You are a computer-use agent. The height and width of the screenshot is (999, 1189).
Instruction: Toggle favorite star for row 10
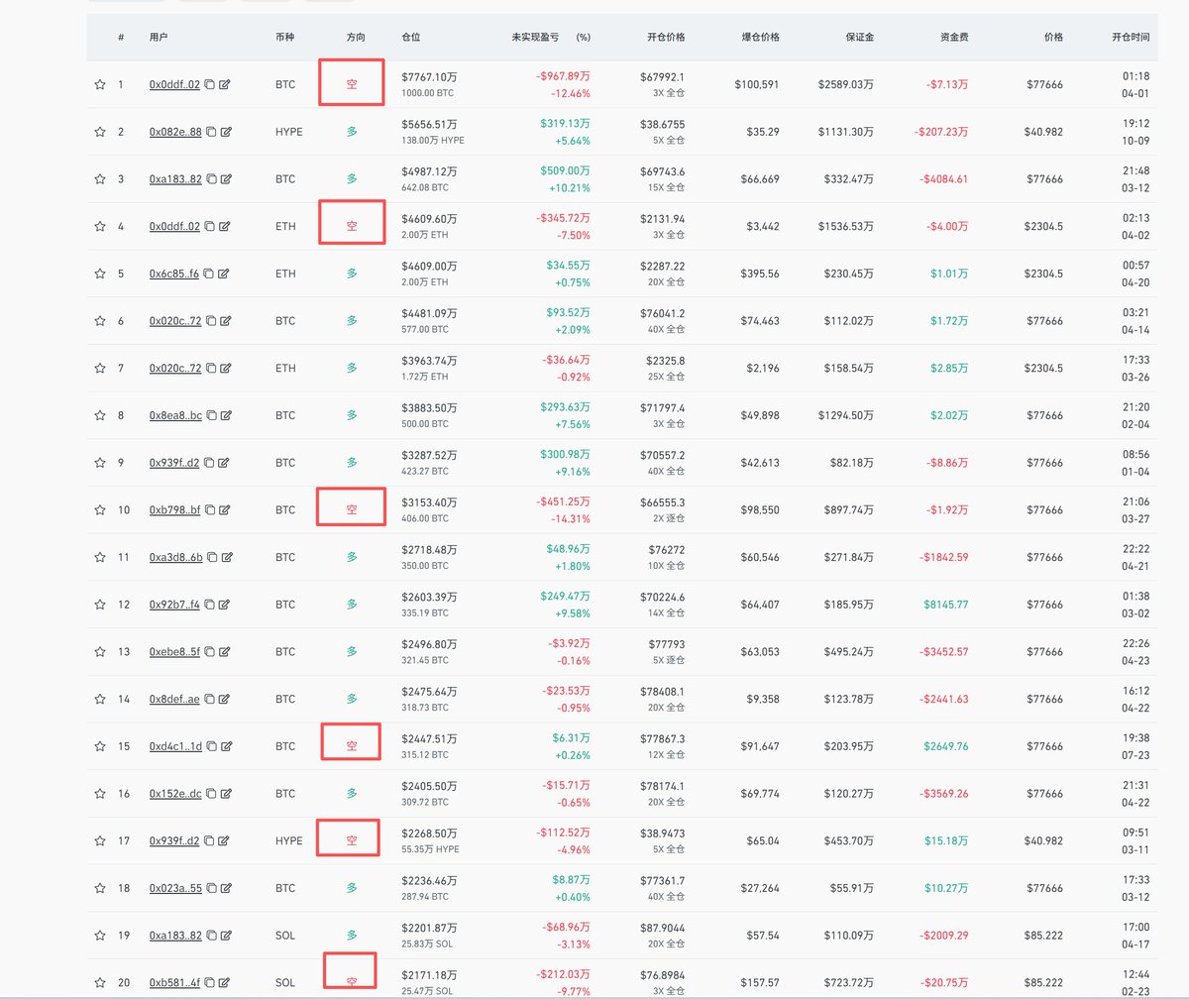pyautogui.click(x=100, y=510)
